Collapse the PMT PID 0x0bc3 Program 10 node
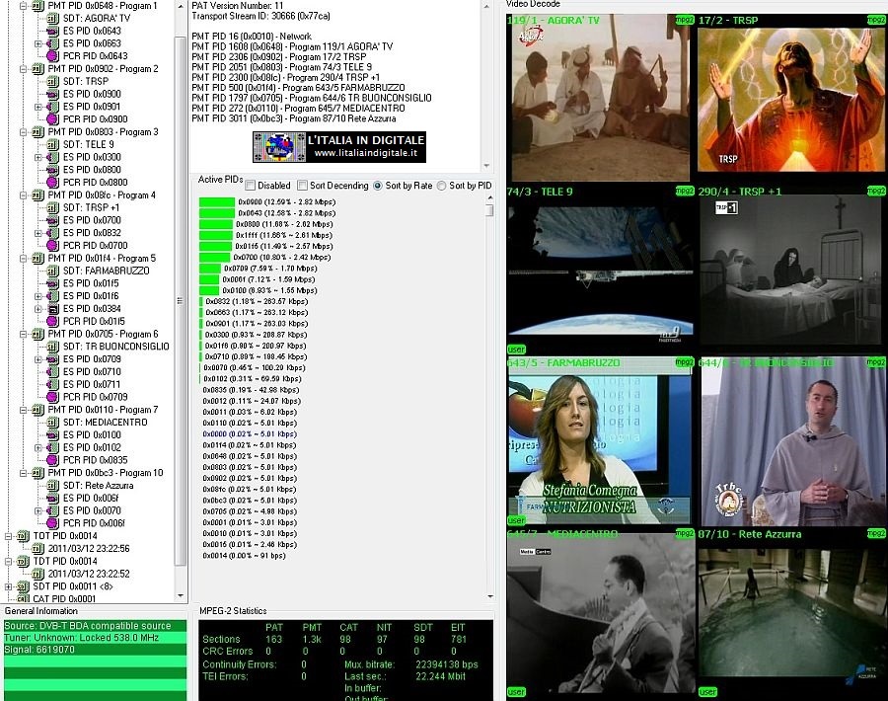This screenshot has width=888, height=701. [x=24, y=473]
